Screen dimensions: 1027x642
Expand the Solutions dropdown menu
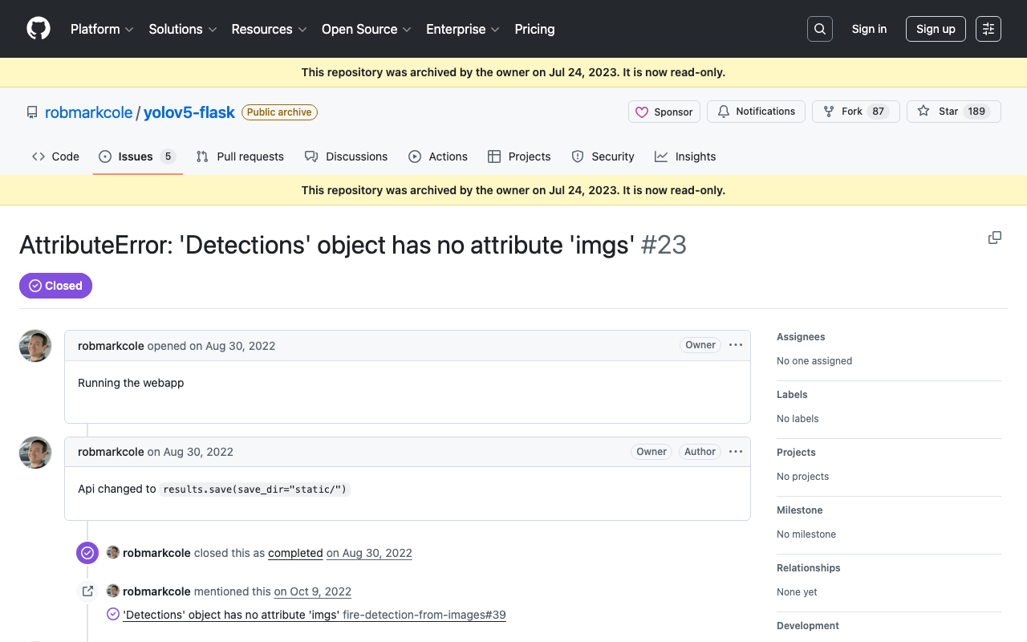(x=183, y=29)
